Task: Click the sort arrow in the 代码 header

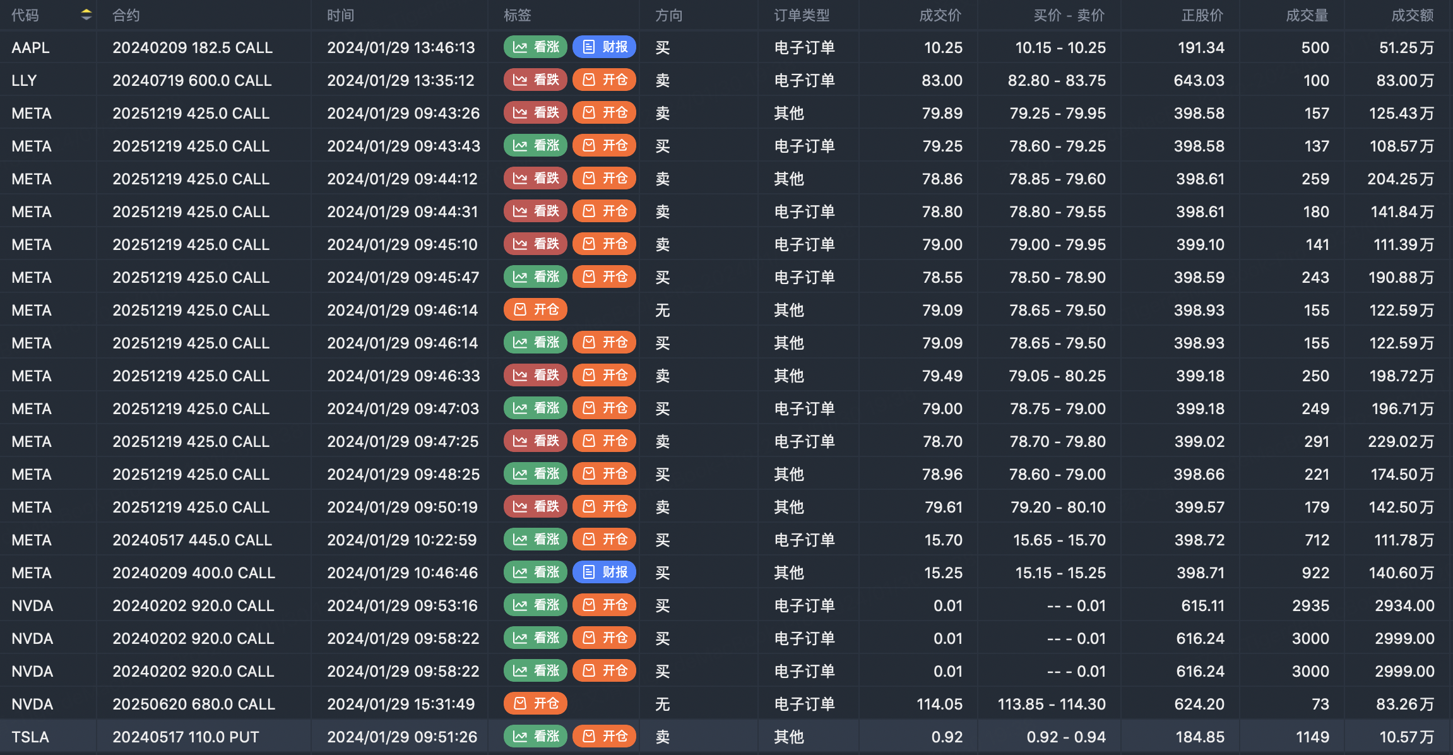Action: 86,15
